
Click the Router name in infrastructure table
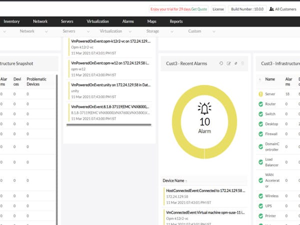click(270, 104)
